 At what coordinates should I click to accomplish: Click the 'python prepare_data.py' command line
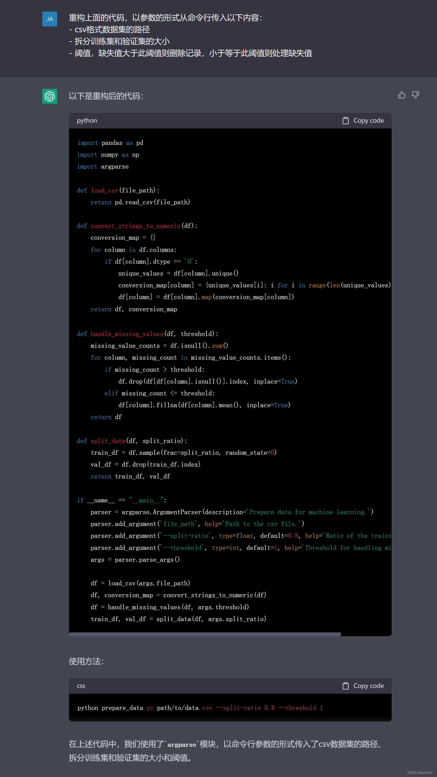coord(200,708)
